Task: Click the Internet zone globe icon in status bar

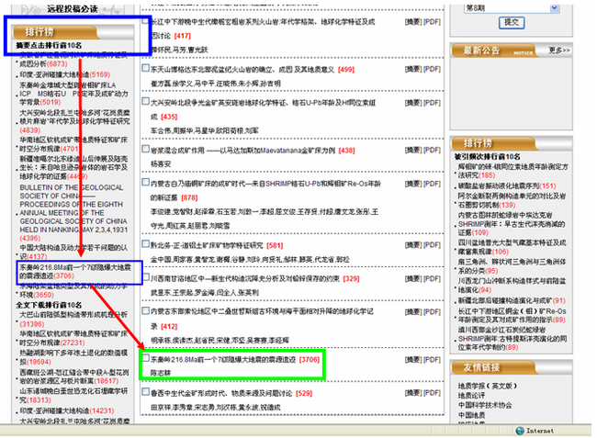Action: (x=519, y=430)
